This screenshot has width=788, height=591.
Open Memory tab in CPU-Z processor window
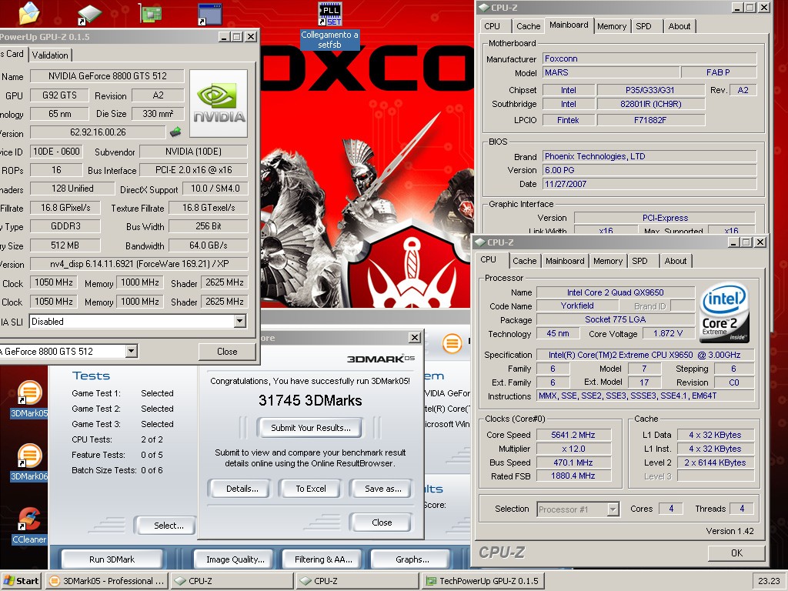(608, 261)
